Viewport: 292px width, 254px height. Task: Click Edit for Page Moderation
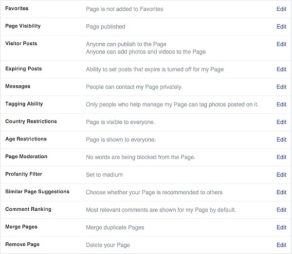pyautogui.click(x=281, y=157)
